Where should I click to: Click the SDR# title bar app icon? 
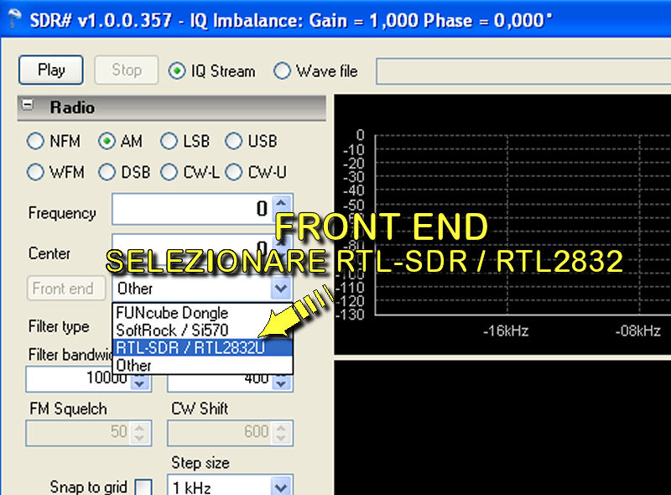coord(15,18)
